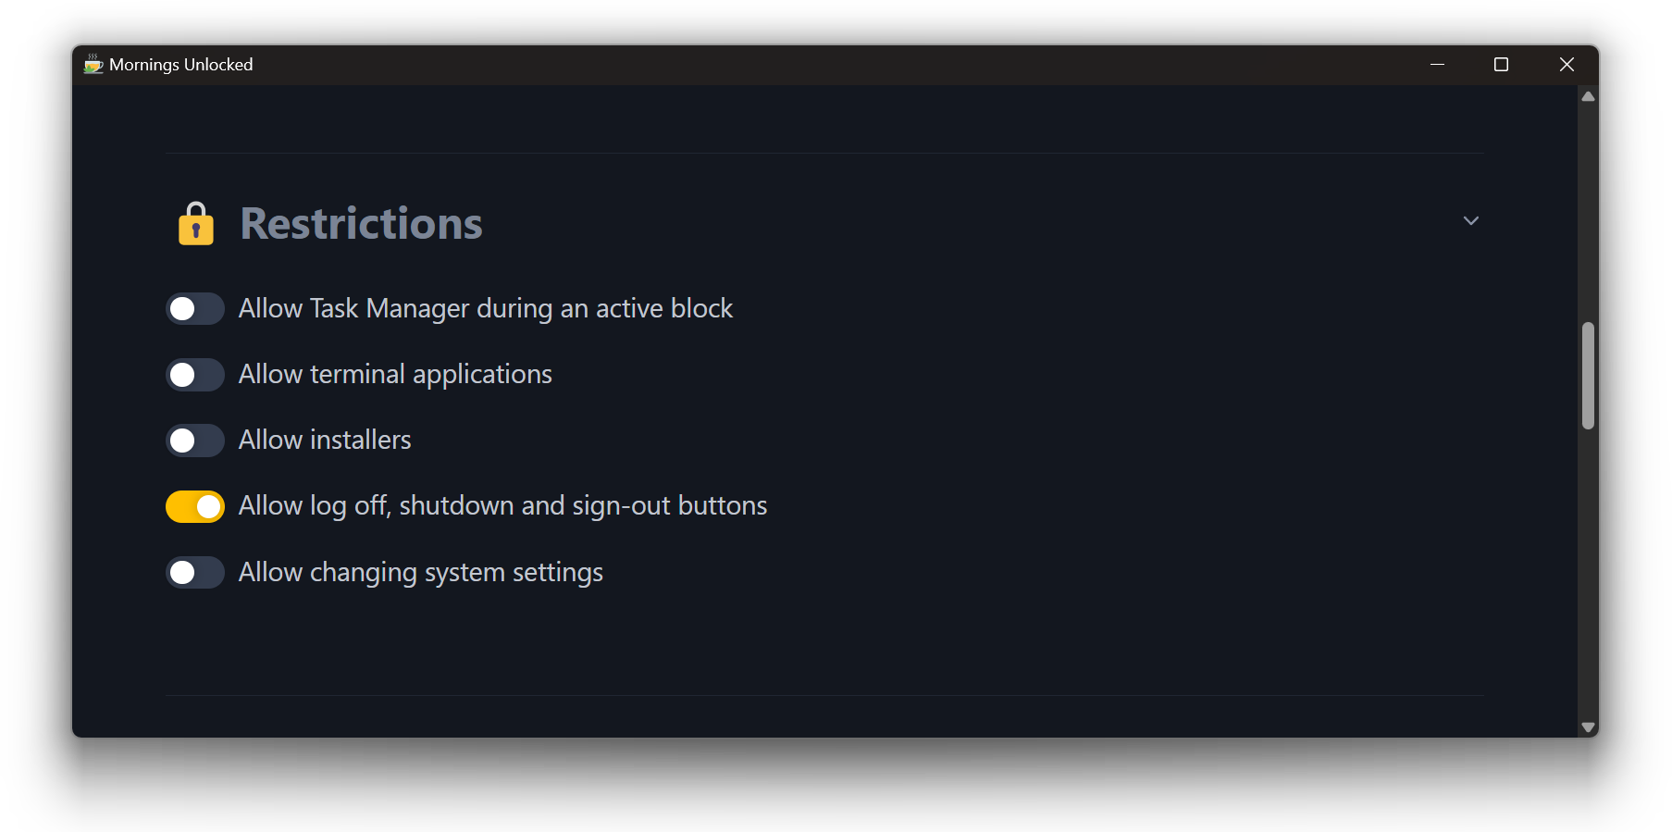Screen dimensions: 1672x832
Task: Click the Mornings Unlocked coffee cup app icon
Action: [93, 64]
